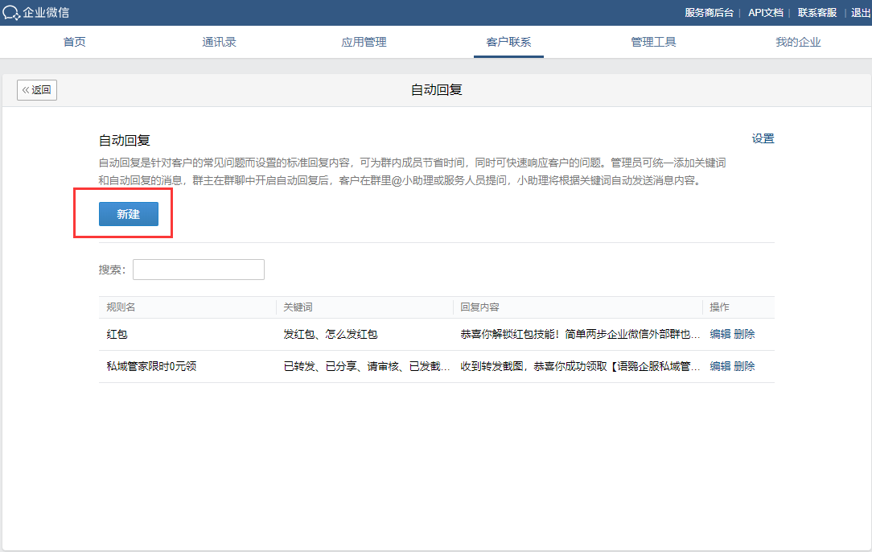Edit the 私域管家限时0元领 rule
This screenshot has height=552, width=872.
click(x=720, y=366)
